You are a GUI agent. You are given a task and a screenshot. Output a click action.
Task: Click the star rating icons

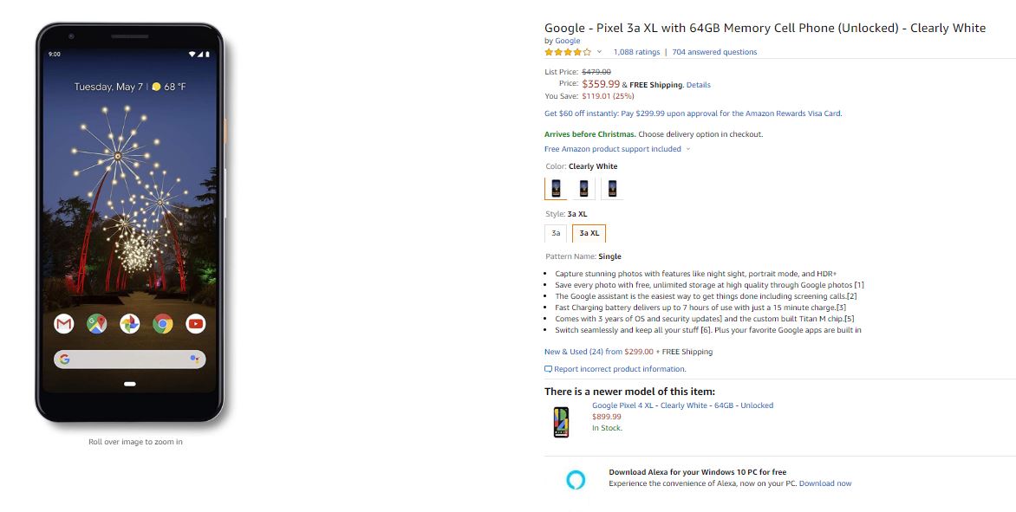[x=568, y=52]
